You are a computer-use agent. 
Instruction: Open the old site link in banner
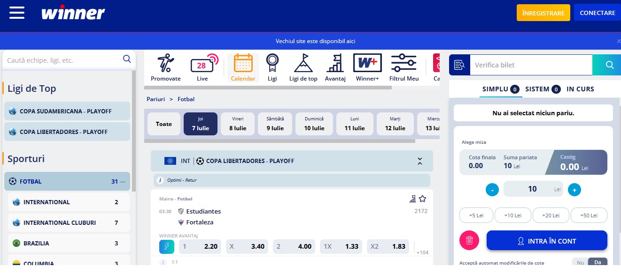click(x=315, y=41)
